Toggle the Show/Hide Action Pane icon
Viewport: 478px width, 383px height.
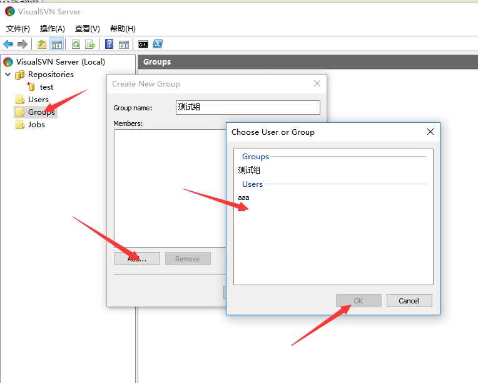tap(124, 45)
